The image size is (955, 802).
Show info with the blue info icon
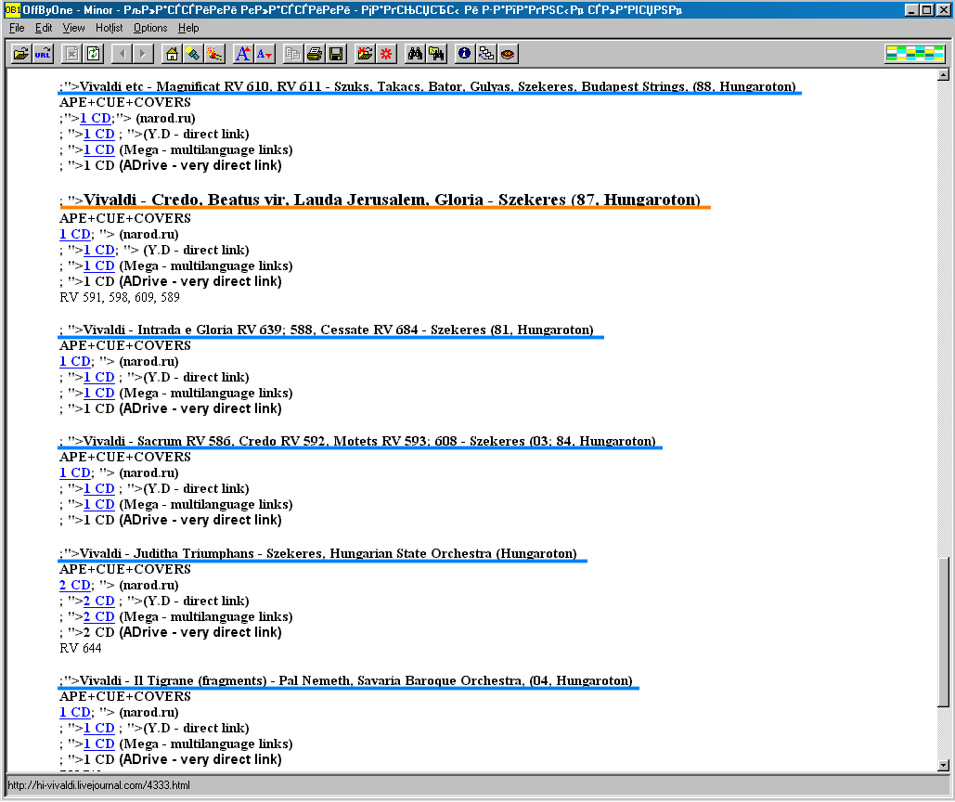(x=465, y=54)
